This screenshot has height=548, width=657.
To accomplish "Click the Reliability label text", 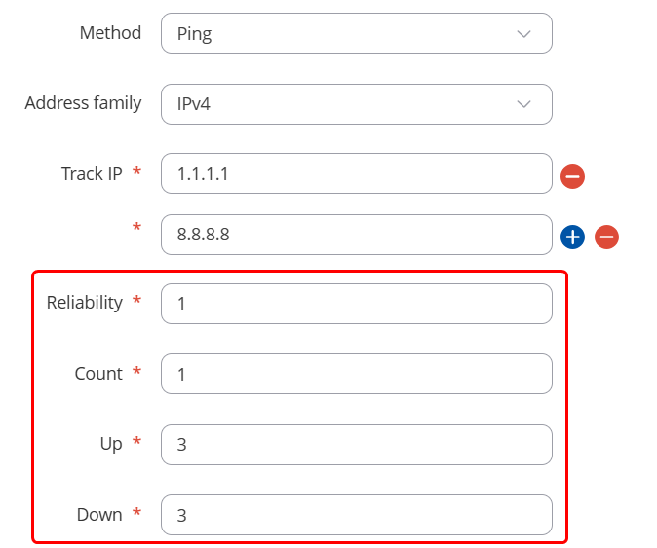I will 85,303.
